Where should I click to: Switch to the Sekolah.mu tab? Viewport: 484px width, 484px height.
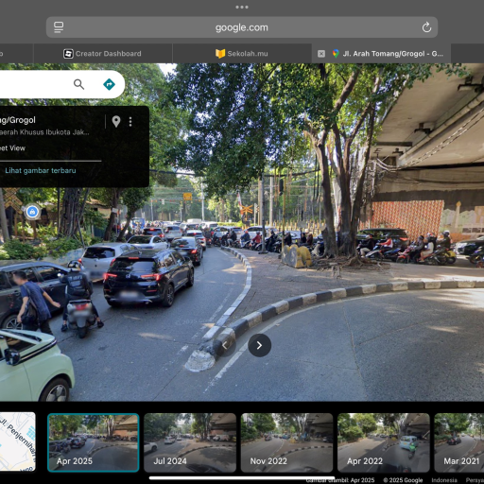[x=242, y=54]
